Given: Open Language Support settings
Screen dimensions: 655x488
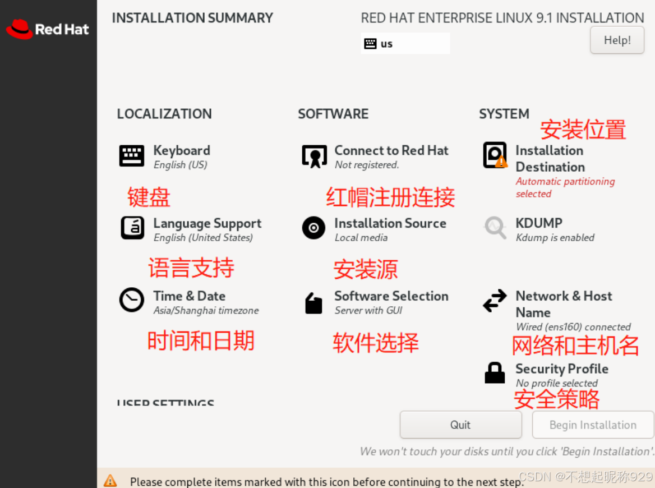Looking at the screenshot, I should [x=207, y=224].
